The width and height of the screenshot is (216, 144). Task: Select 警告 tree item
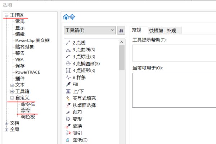(20, 53)
